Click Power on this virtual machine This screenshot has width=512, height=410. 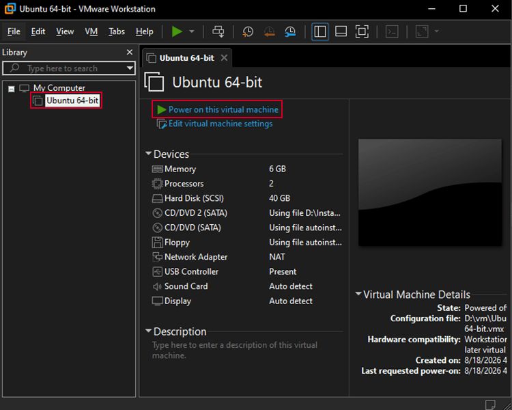tap(223, 109)
